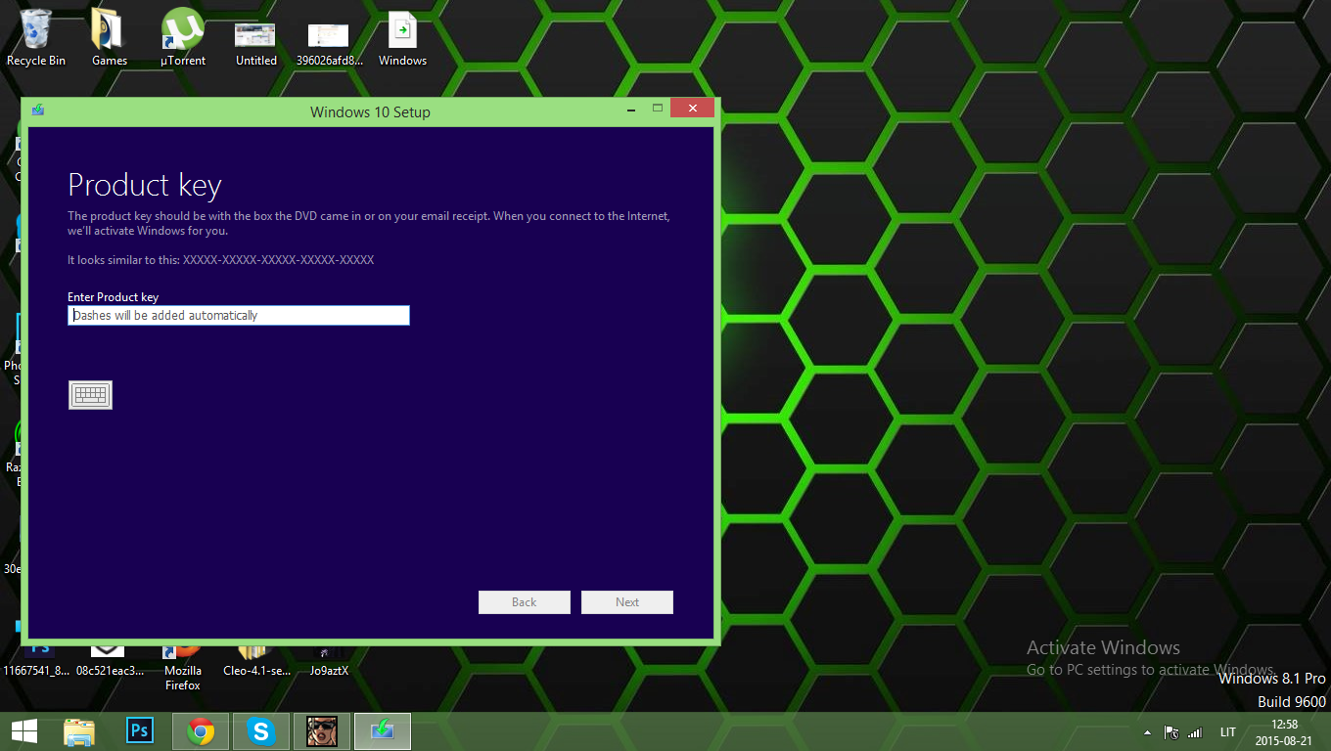Open the LIT input language switcher
The width and height of the screenshot is (1331, 751).
[x=1227, y=732]
